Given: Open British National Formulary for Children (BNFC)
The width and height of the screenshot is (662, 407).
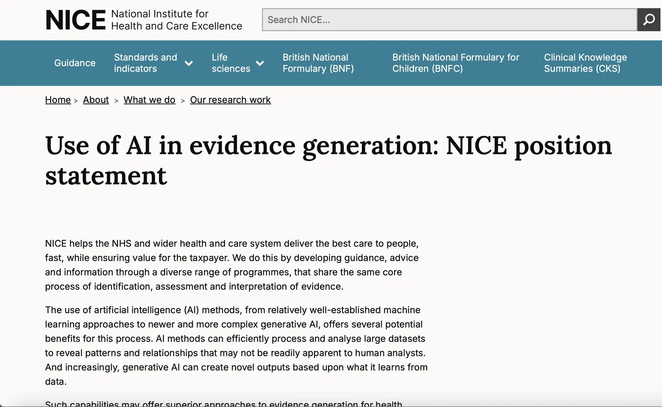Looking at the screenshot, I should [x=456, y=63].
